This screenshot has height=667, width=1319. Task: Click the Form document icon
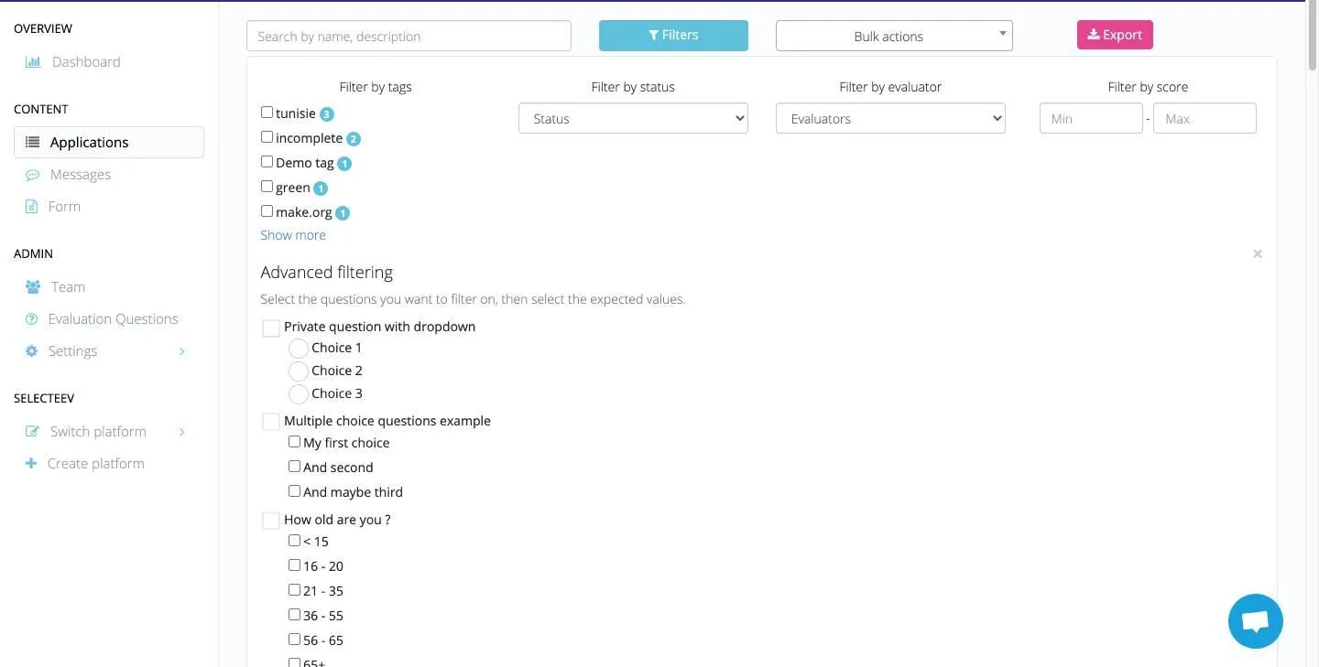click(x=32, y=207)
